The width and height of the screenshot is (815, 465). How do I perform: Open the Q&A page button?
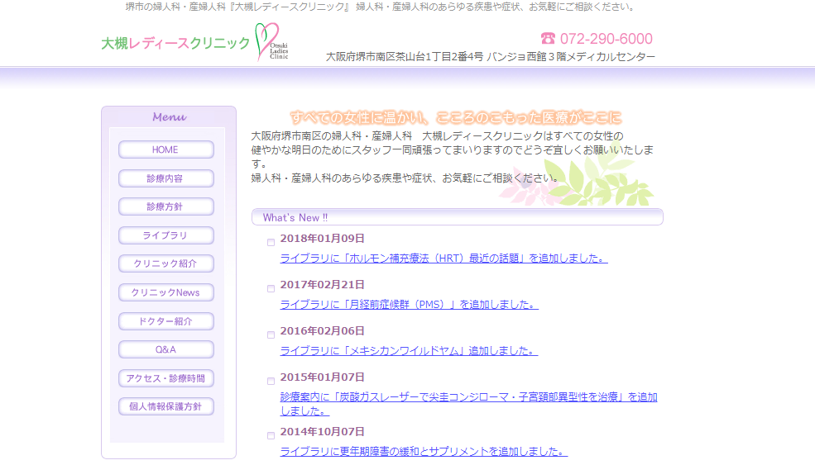(165, 349)
